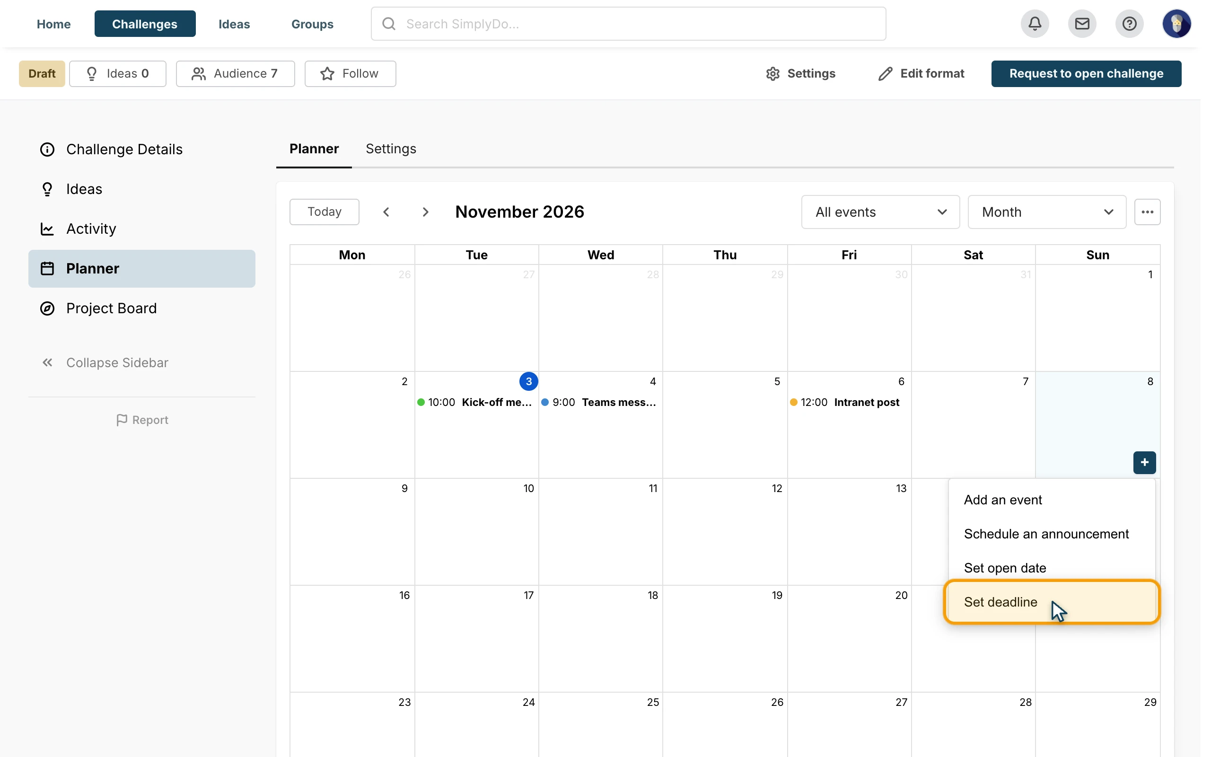Choose Add an event
This screenshot has height=757, width=1211.
pos(1052,500)
